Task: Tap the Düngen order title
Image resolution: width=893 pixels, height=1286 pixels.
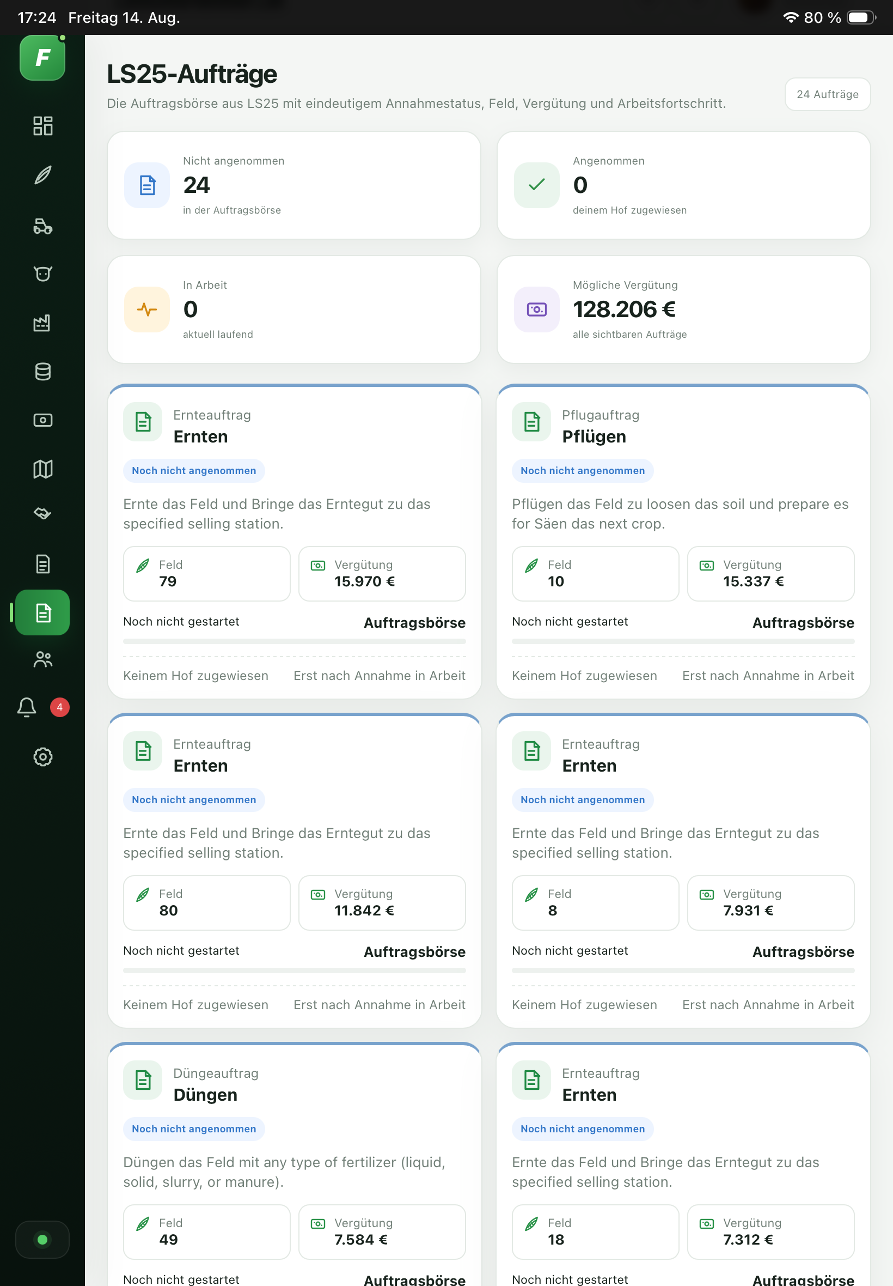Action: point(205,1096)
